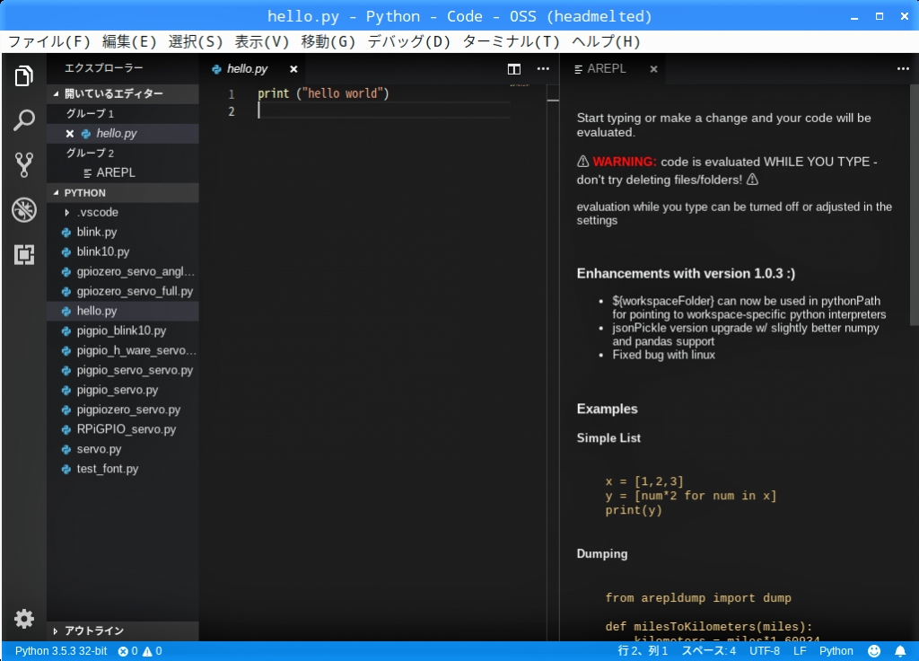
Task: Open test_font.py from the file tree
Action: coord(122,469)
